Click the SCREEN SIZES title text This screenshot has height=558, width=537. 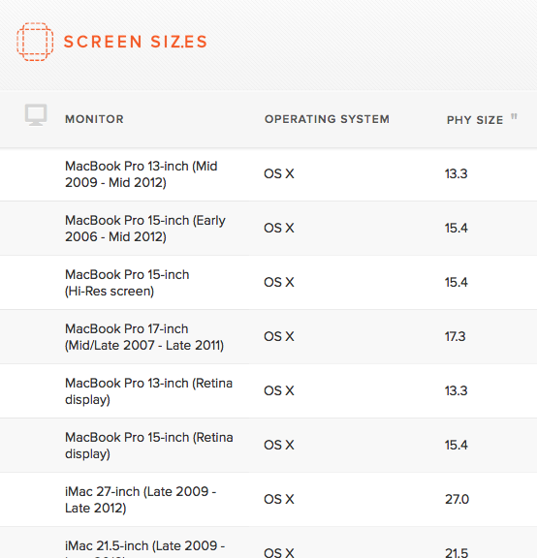pyautogui.click(x=136, y=42)
